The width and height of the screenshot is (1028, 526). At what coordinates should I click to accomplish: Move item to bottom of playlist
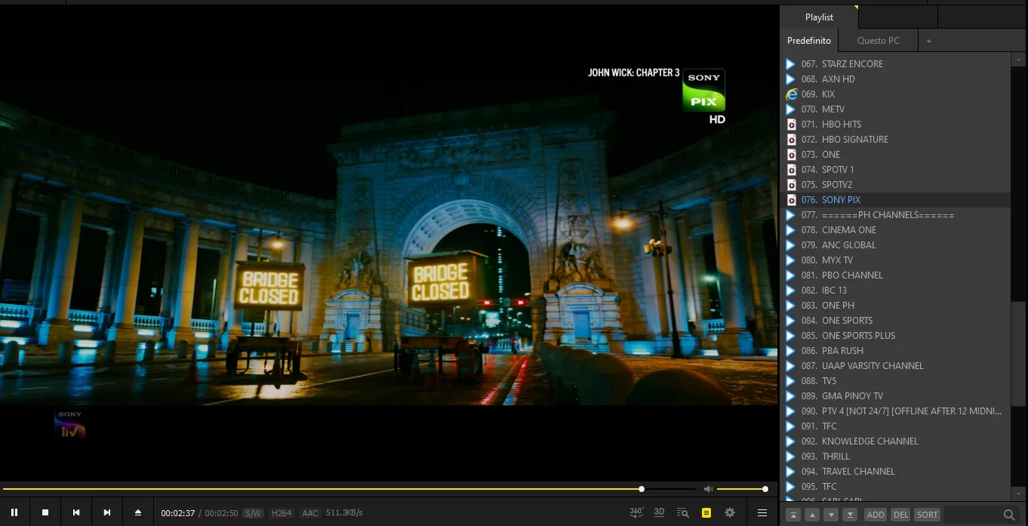pos(850,515)
